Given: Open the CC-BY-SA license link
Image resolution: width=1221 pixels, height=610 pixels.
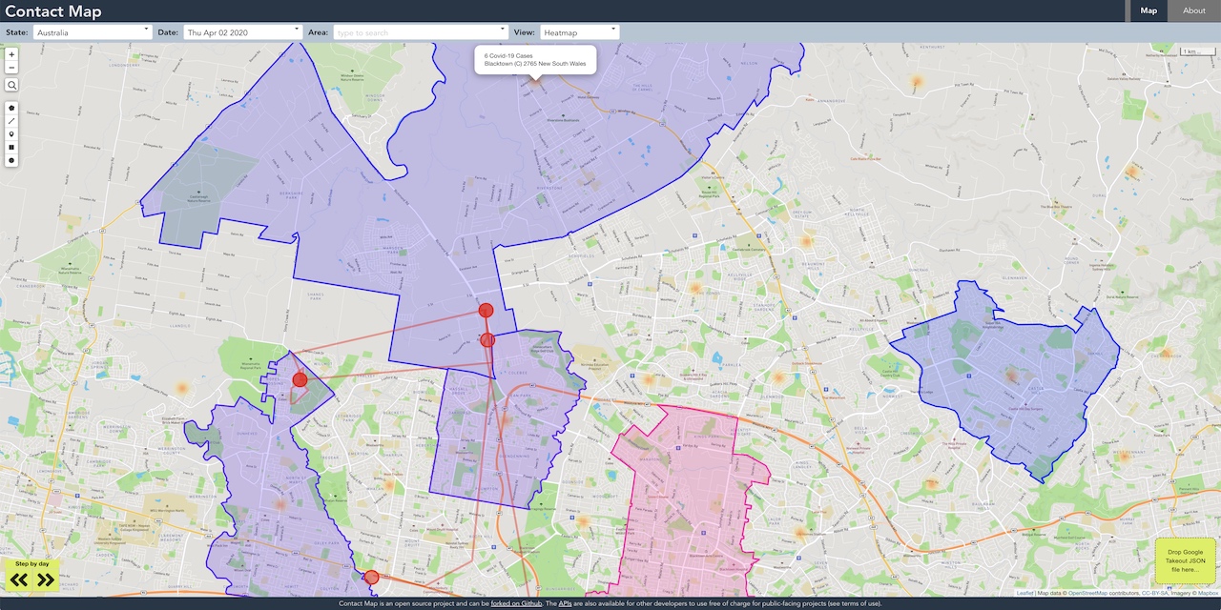Looking at the screenshot, I should 1155,593.
